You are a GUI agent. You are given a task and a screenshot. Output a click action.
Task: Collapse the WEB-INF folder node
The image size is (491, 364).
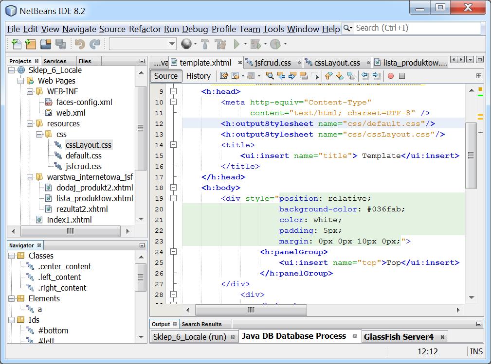tap(30, 91)
